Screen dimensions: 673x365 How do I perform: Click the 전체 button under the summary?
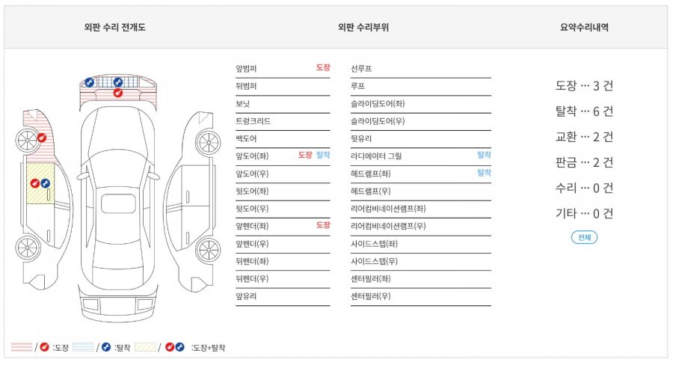pyautogui.click(x=584, y=237)
